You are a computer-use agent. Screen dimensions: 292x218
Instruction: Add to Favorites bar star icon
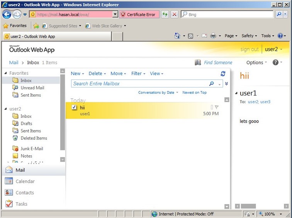(x=36, y=26)
